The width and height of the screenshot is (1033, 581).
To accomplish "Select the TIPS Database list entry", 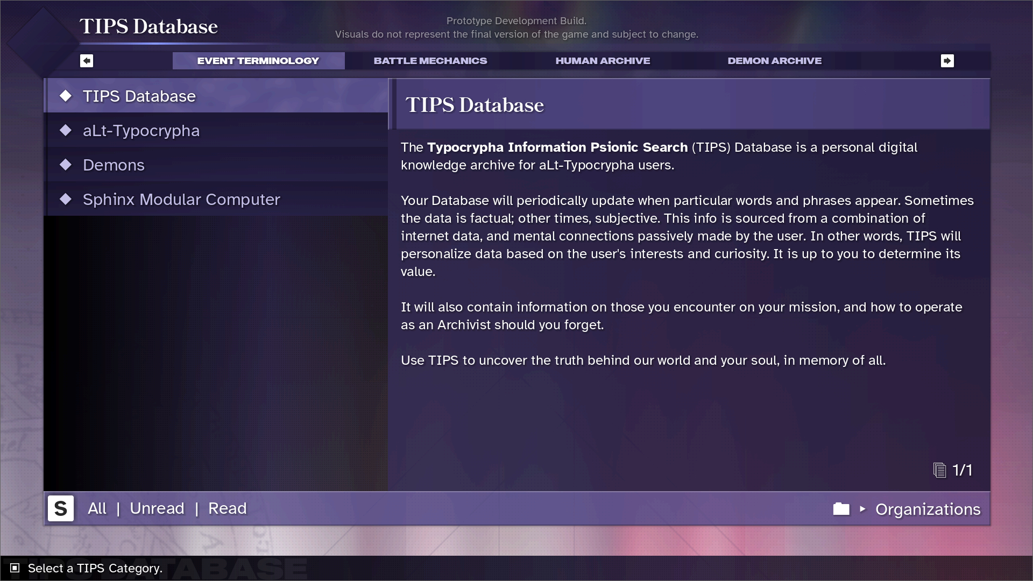I will coord(139,96).
